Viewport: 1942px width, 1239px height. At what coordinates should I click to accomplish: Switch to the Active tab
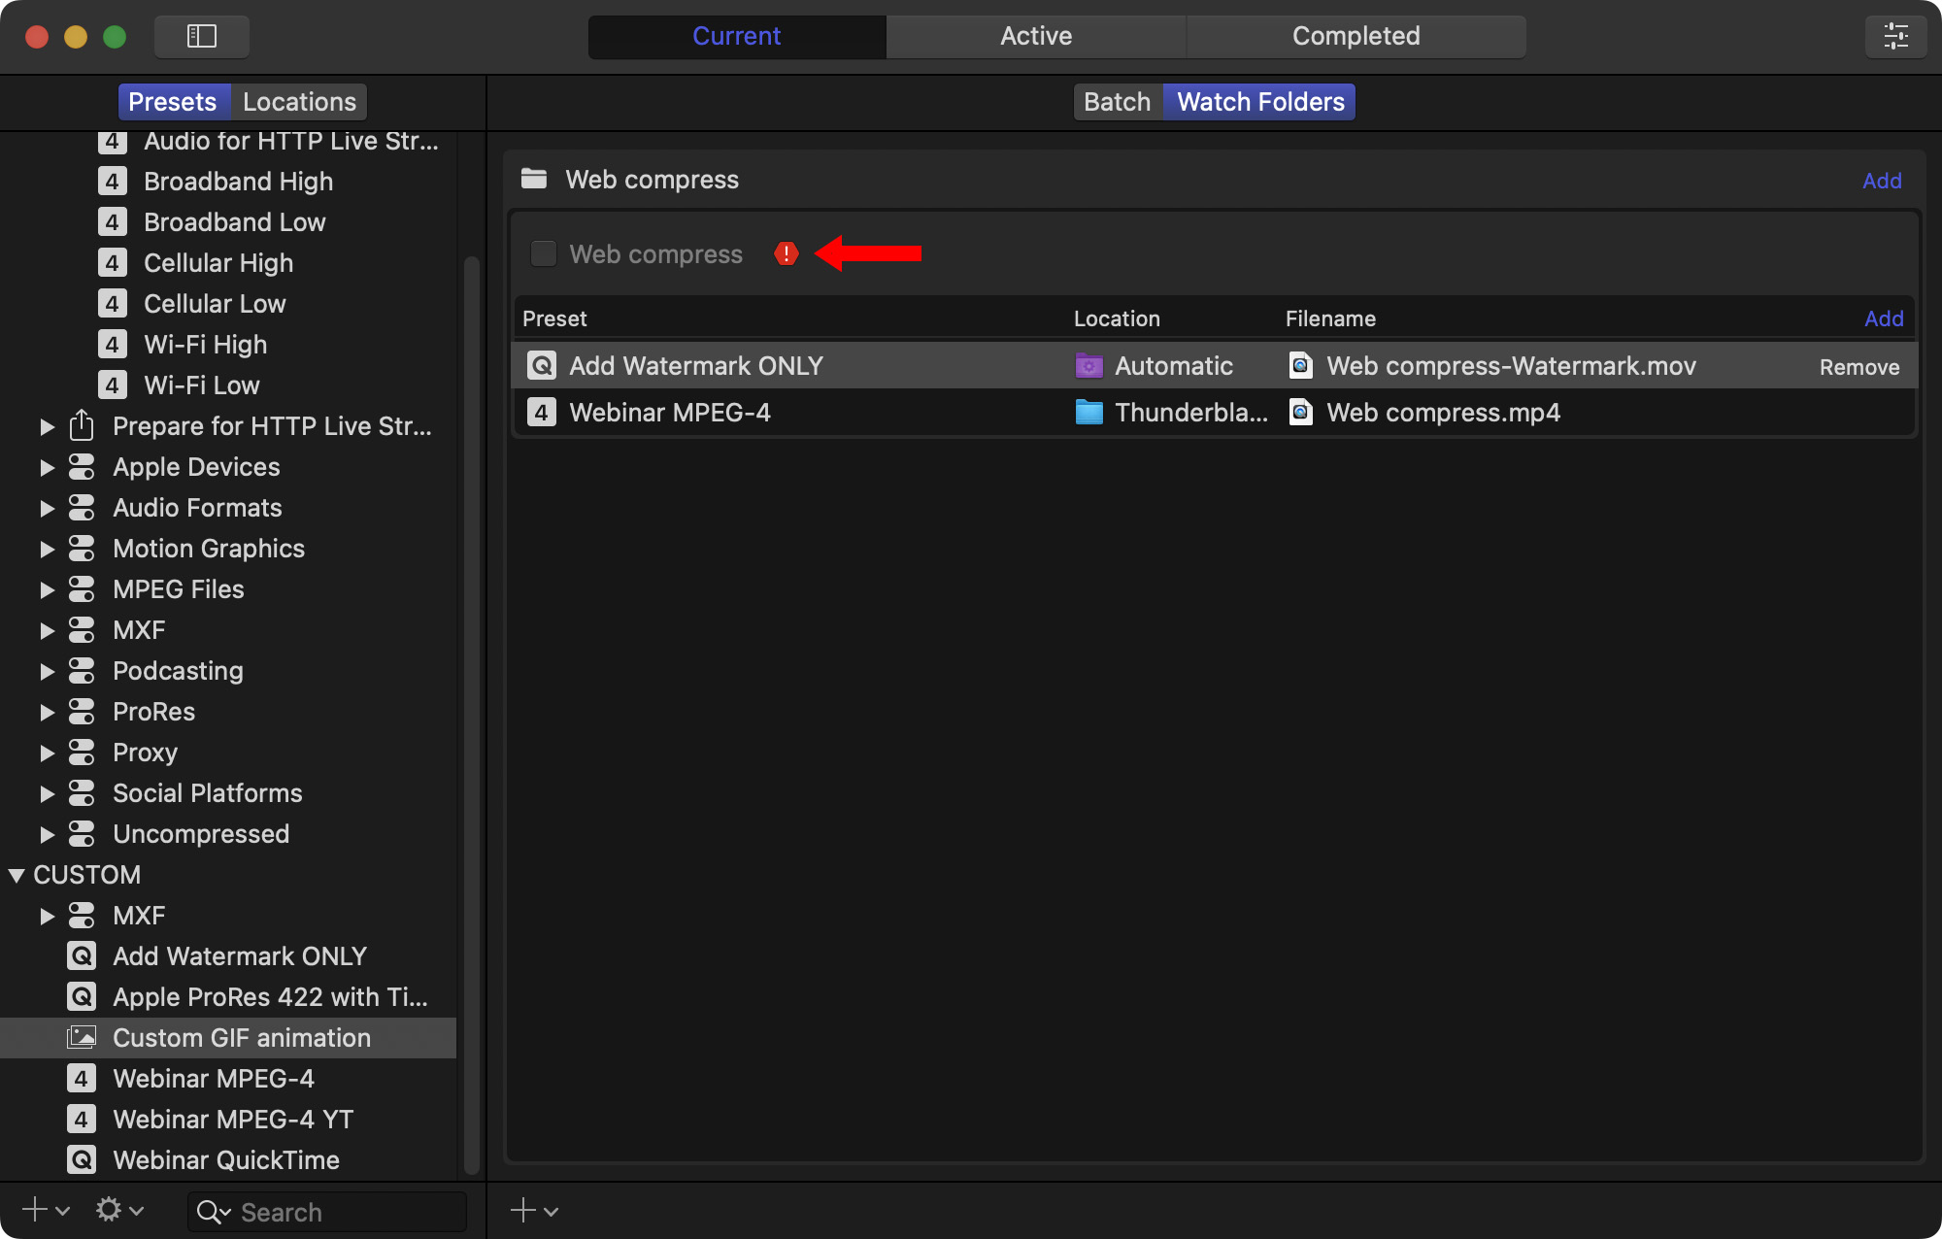click(1035, 36)
